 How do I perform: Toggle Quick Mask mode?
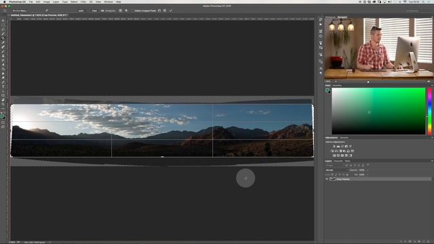[3, 123]
